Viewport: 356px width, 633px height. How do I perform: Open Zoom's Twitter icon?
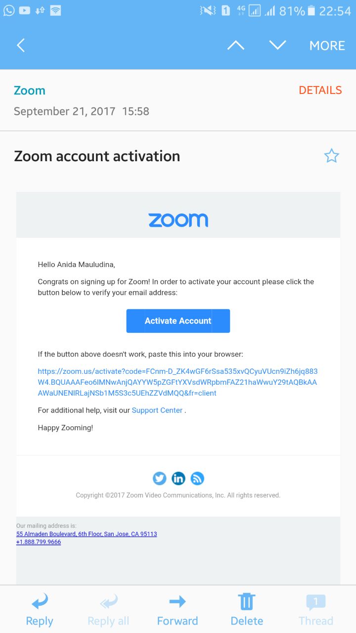pos(159,478)
